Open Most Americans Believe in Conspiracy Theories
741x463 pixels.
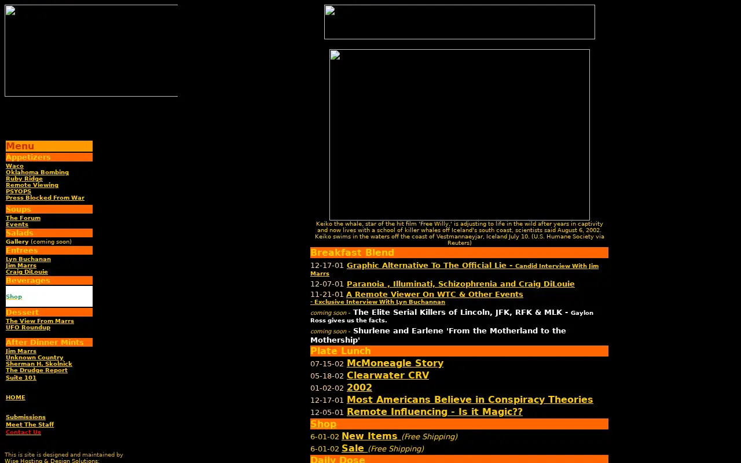(469, 400)
